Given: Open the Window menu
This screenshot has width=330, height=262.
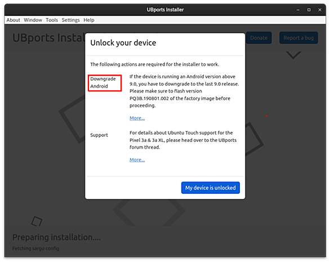Looking at the screenshot, I should pos(33,20).
